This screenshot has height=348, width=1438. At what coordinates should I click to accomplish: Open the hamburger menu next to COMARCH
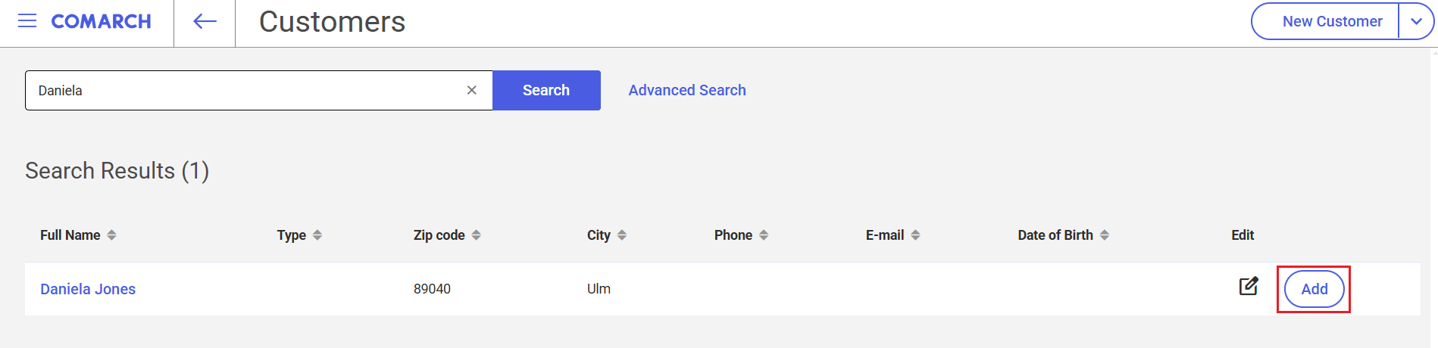27,21
